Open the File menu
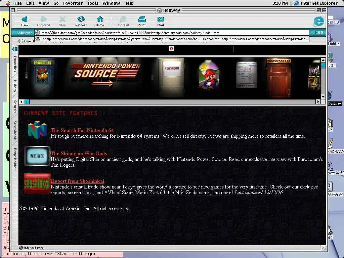Screen dimensions: 344x258 18,3
